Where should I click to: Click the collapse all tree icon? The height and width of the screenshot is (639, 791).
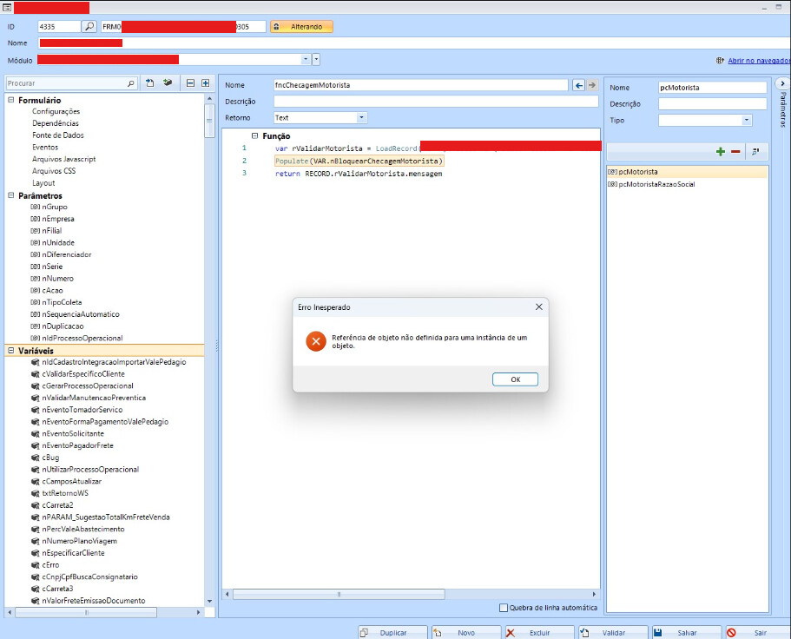(190, 83)
